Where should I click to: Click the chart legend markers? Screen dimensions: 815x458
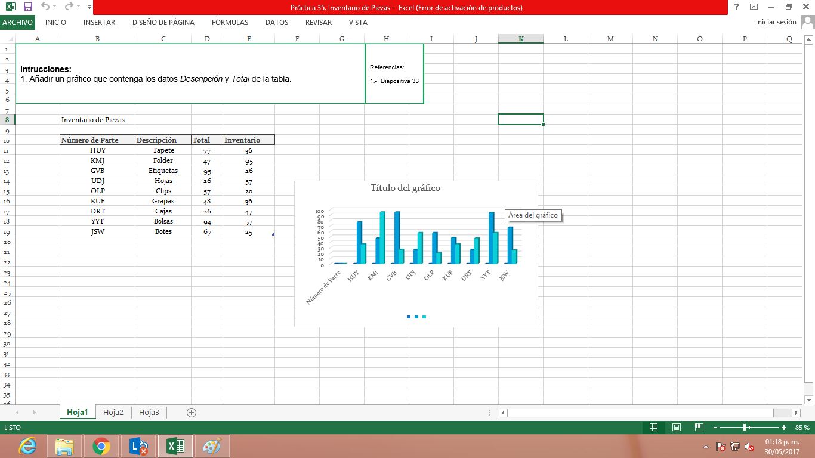coord(416,317)
